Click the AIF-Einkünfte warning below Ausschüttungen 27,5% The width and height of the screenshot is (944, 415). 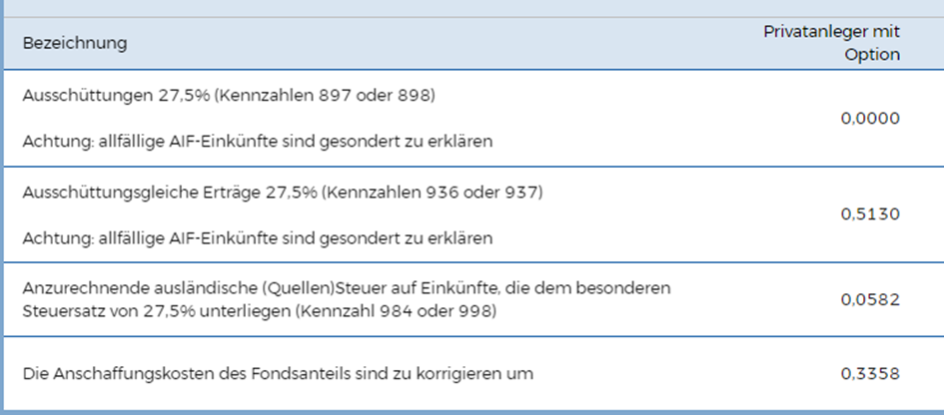click(x=258, y=142)
